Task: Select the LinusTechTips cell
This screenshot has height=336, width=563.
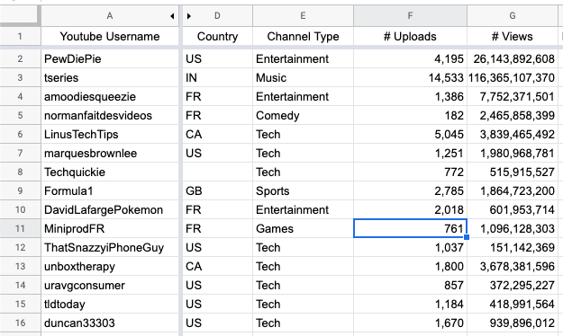Action: (x=110, y=135)
